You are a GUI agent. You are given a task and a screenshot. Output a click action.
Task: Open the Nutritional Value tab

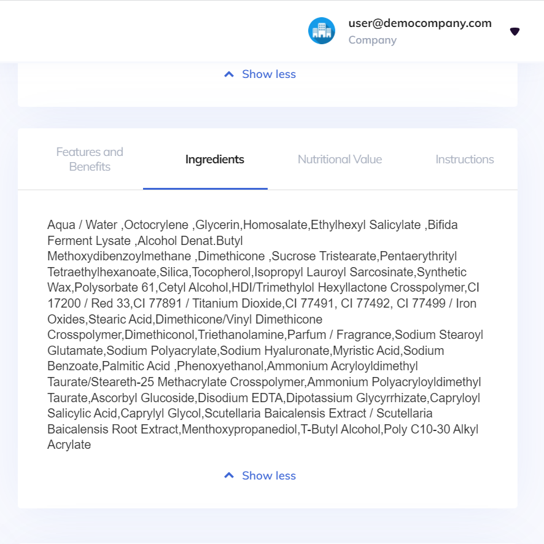coord(340,160)
